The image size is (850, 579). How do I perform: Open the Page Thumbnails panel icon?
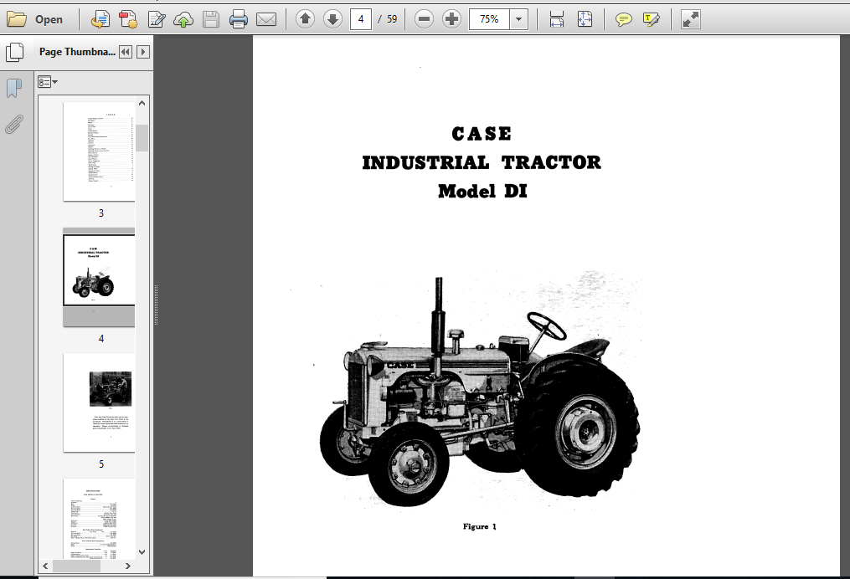pos(14,52)
